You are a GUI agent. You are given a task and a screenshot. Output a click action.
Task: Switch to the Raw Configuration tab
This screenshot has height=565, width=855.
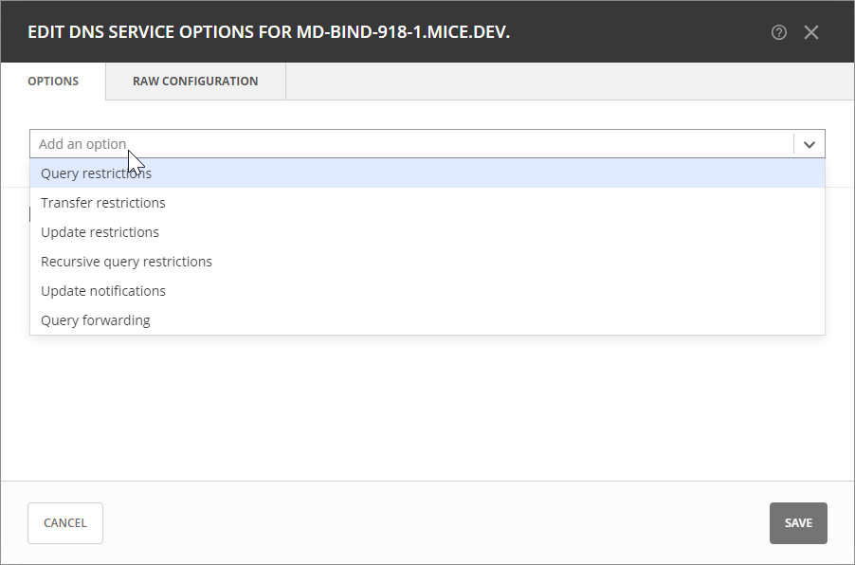195,82
